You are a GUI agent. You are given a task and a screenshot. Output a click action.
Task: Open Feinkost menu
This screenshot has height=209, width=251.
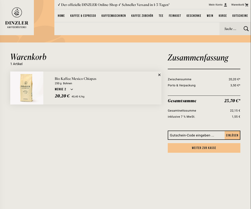pos(175,16)
